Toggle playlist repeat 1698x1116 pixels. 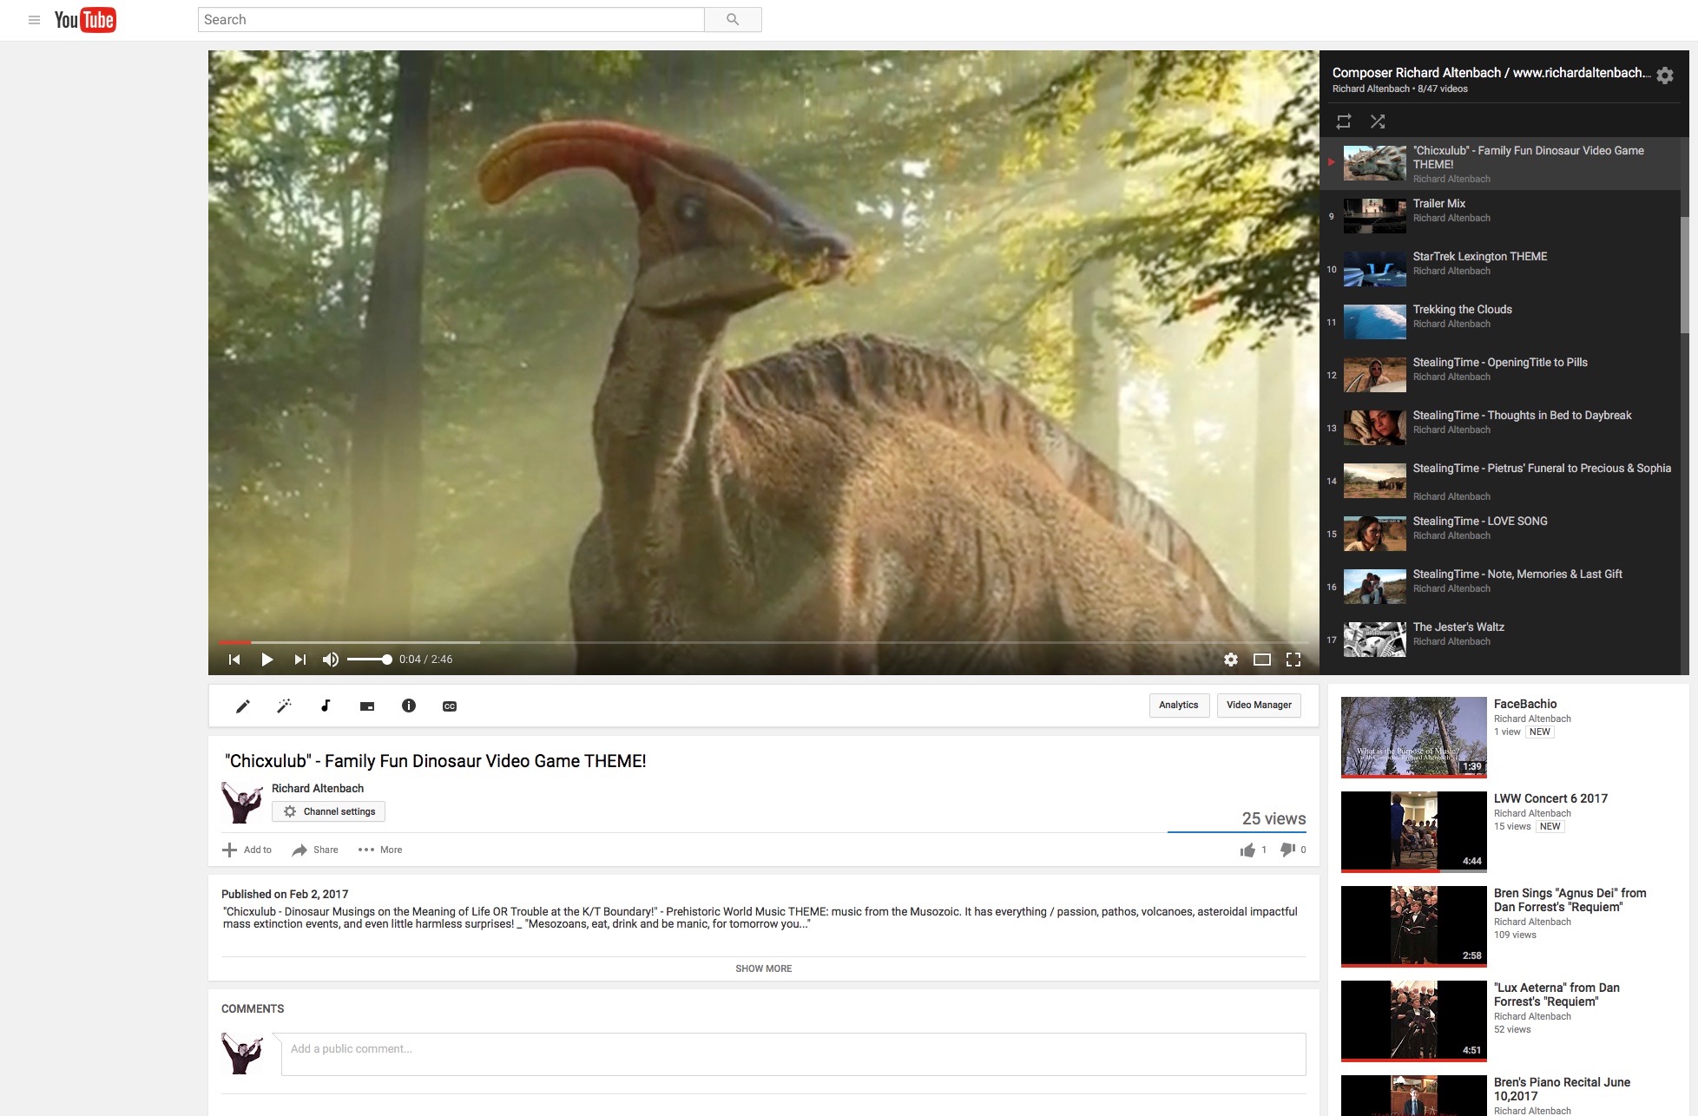tap(1344, 121)
